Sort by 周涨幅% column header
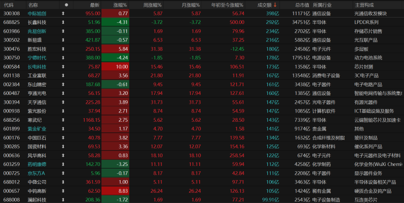The height and width of the screenshot is (203, 404). (x=153, y=5)
